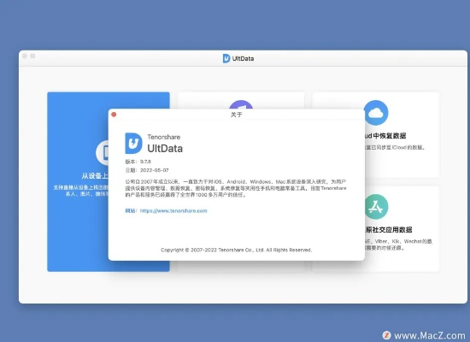470x342 pixels.
Task: Select the blue iCloud cloud icon
Action: click(376, 113)
